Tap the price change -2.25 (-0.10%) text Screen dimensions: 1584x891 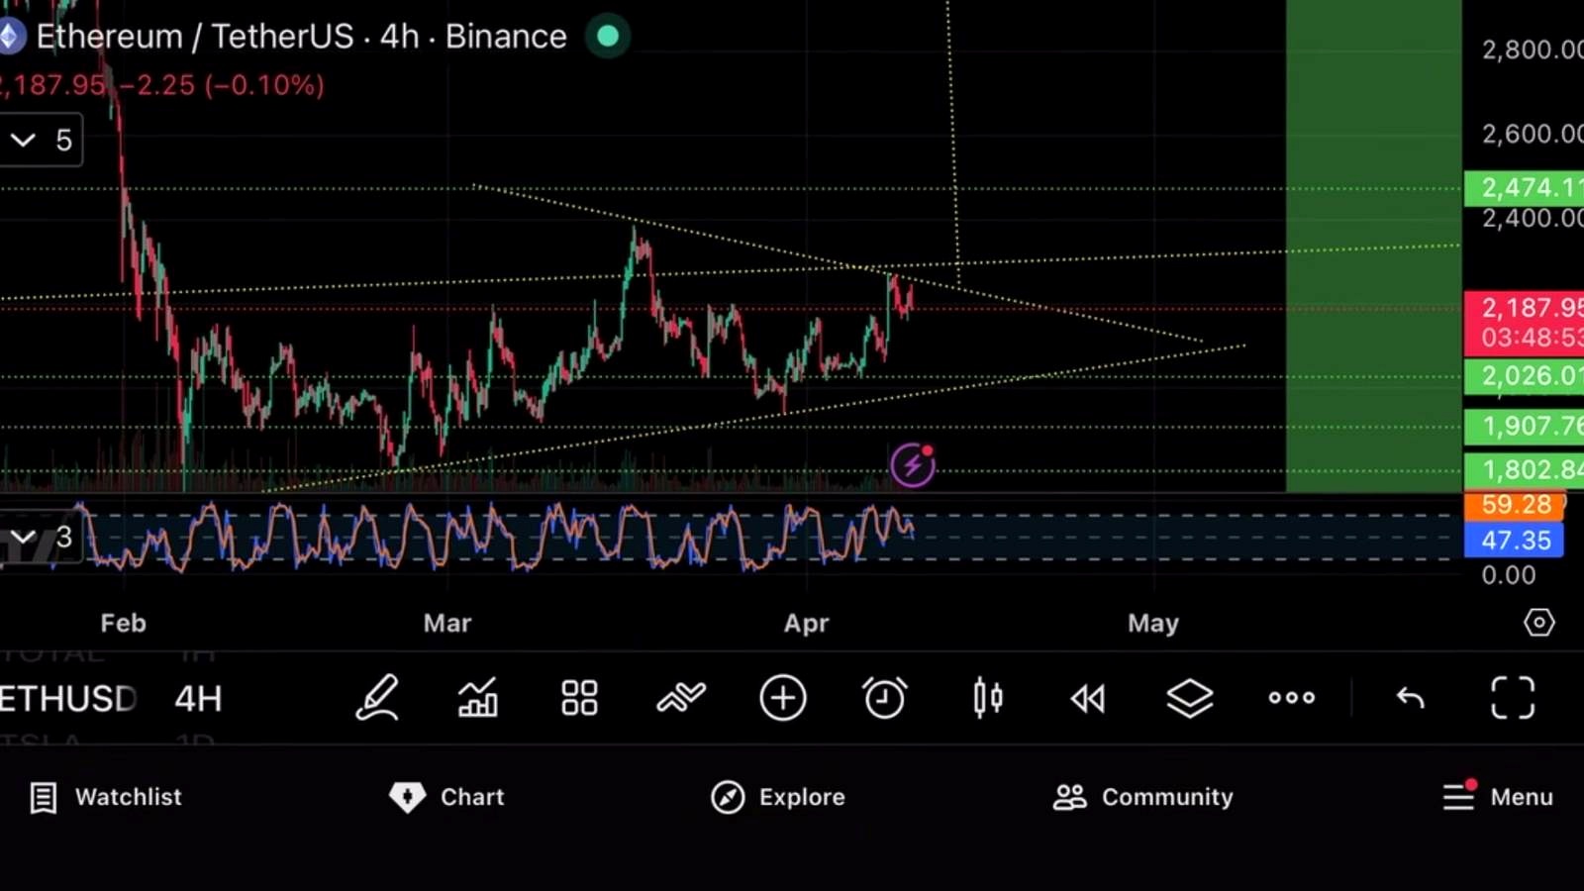coord(222,85)
